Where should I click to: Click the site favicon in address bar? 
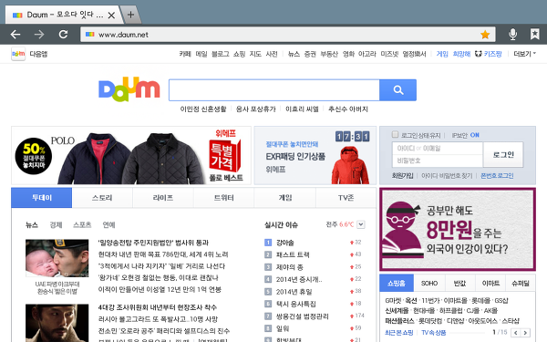pos(90,35)
